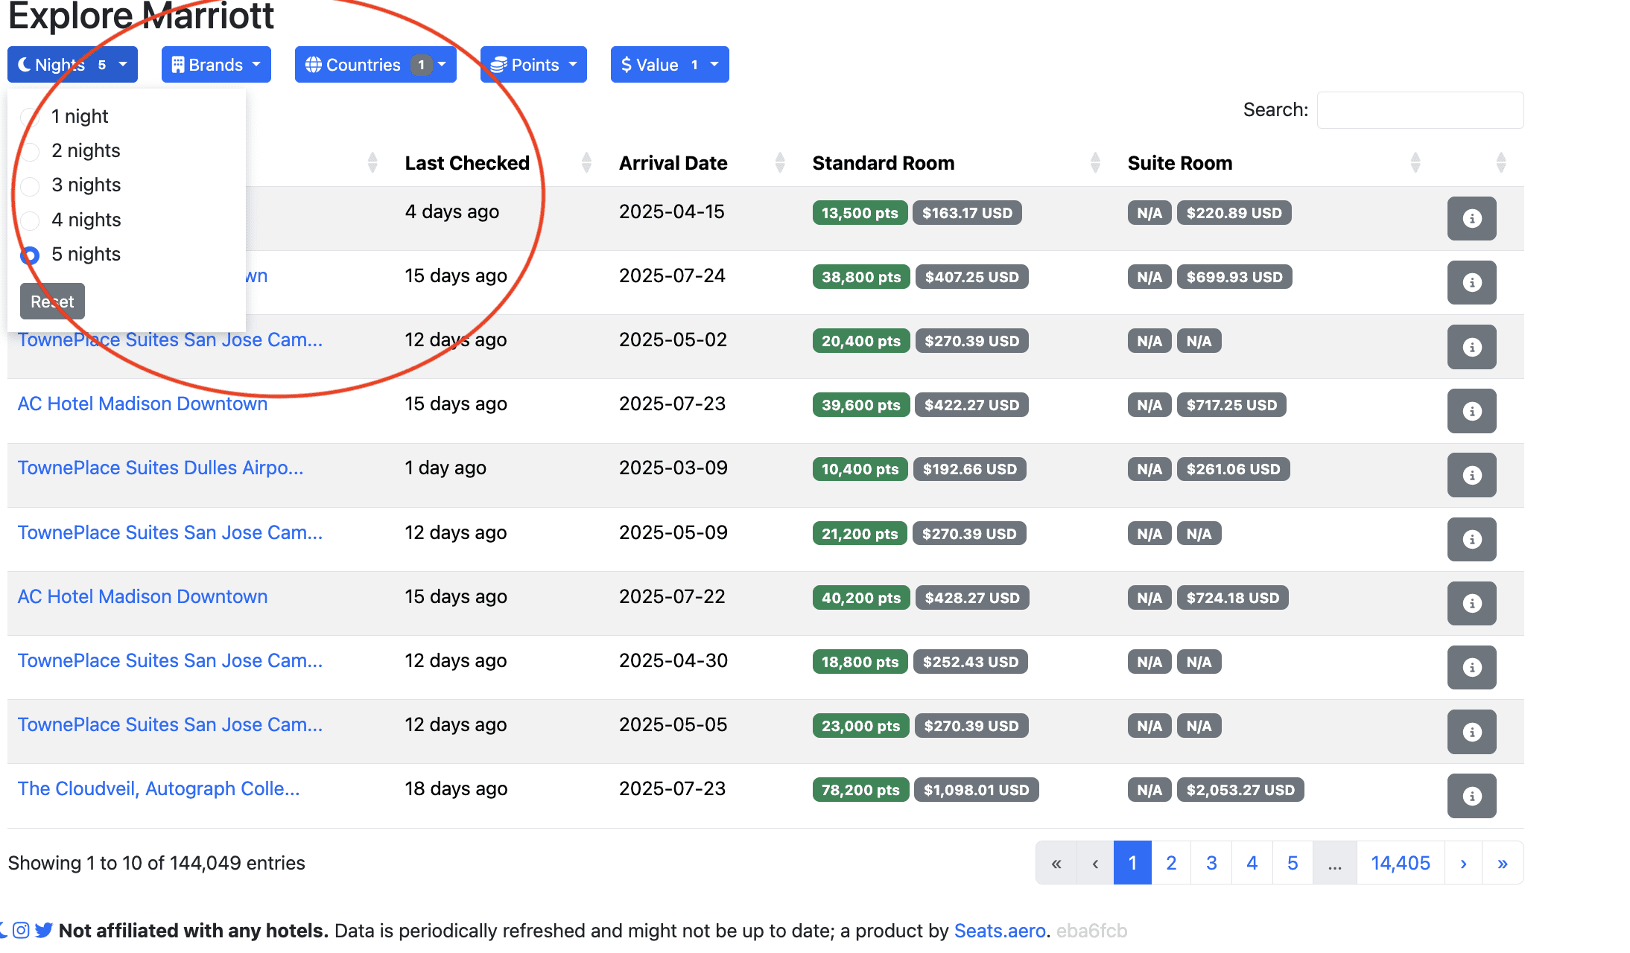This screenshot has width=1630, height=953.
Task: Open TownePlace Suites San Jose arriving 2025-05-05
Action: (170, 724)
